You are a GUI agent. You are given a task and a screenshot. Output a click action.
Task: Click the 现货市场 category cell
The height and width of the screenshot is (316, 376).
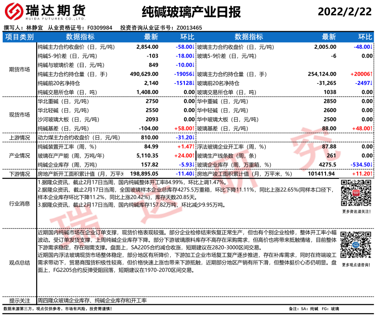coord(19,114)
